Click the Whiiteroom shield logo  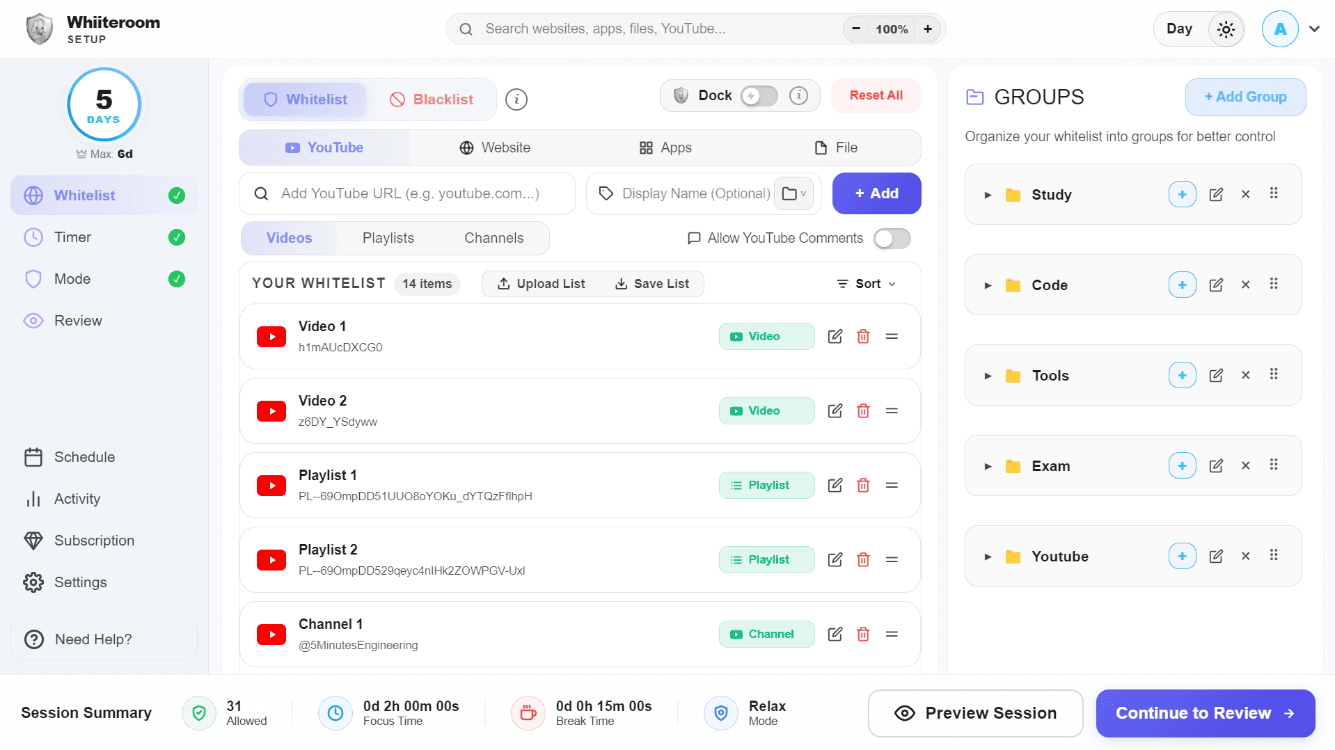40,29
